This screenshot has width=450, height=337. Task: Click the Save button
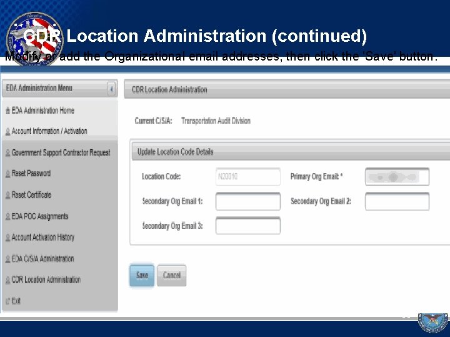pyautogui.click(x=142, y=275)
